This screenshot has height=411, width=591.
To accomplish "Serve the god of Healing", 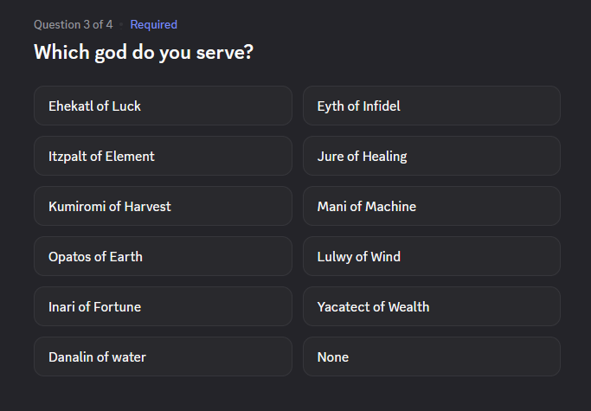I will 431,157.
